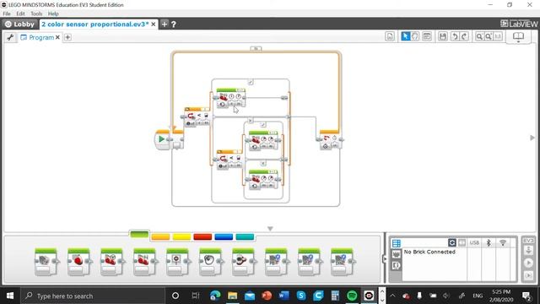Select the blue Advanced blocks palette
The image size is (540, 304).
[x=224, y=236]
